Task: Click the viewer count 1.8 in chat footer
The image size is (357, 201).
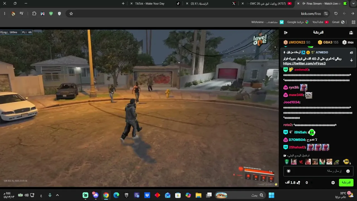Action: point(293,183)
